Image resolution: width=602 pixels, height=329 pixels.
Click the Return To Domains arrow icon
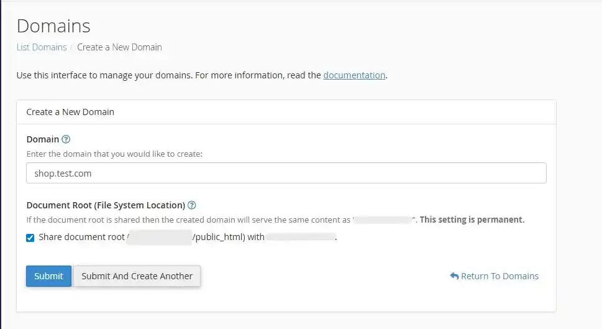(454, 276)
